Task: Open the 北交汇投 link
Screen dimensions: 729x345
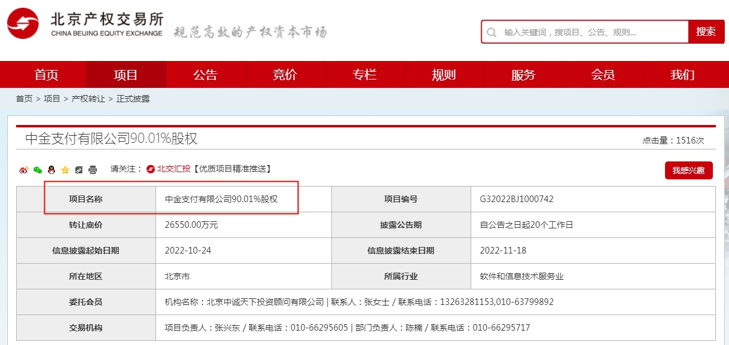Action: click(173, 169)
